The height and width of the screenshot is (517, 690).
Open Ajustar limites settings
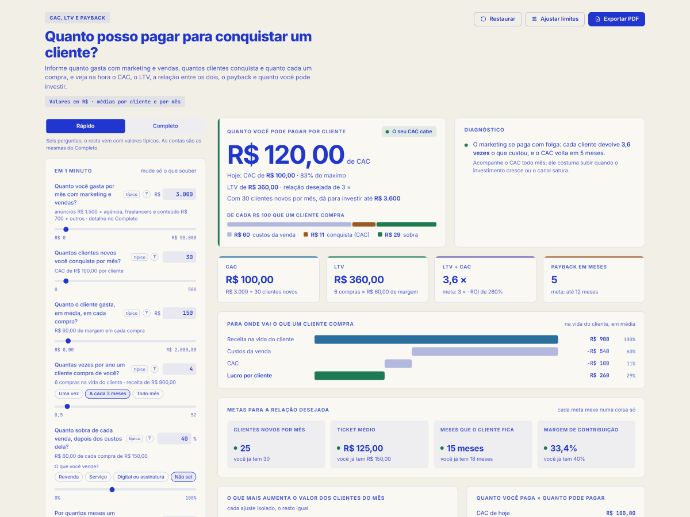[x=555, y=19]
